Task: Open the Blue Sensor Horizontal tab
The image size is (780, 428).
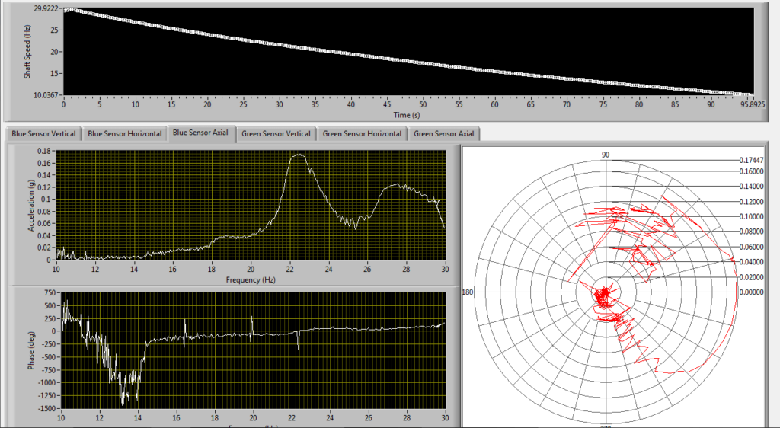Action: point(125,134)
